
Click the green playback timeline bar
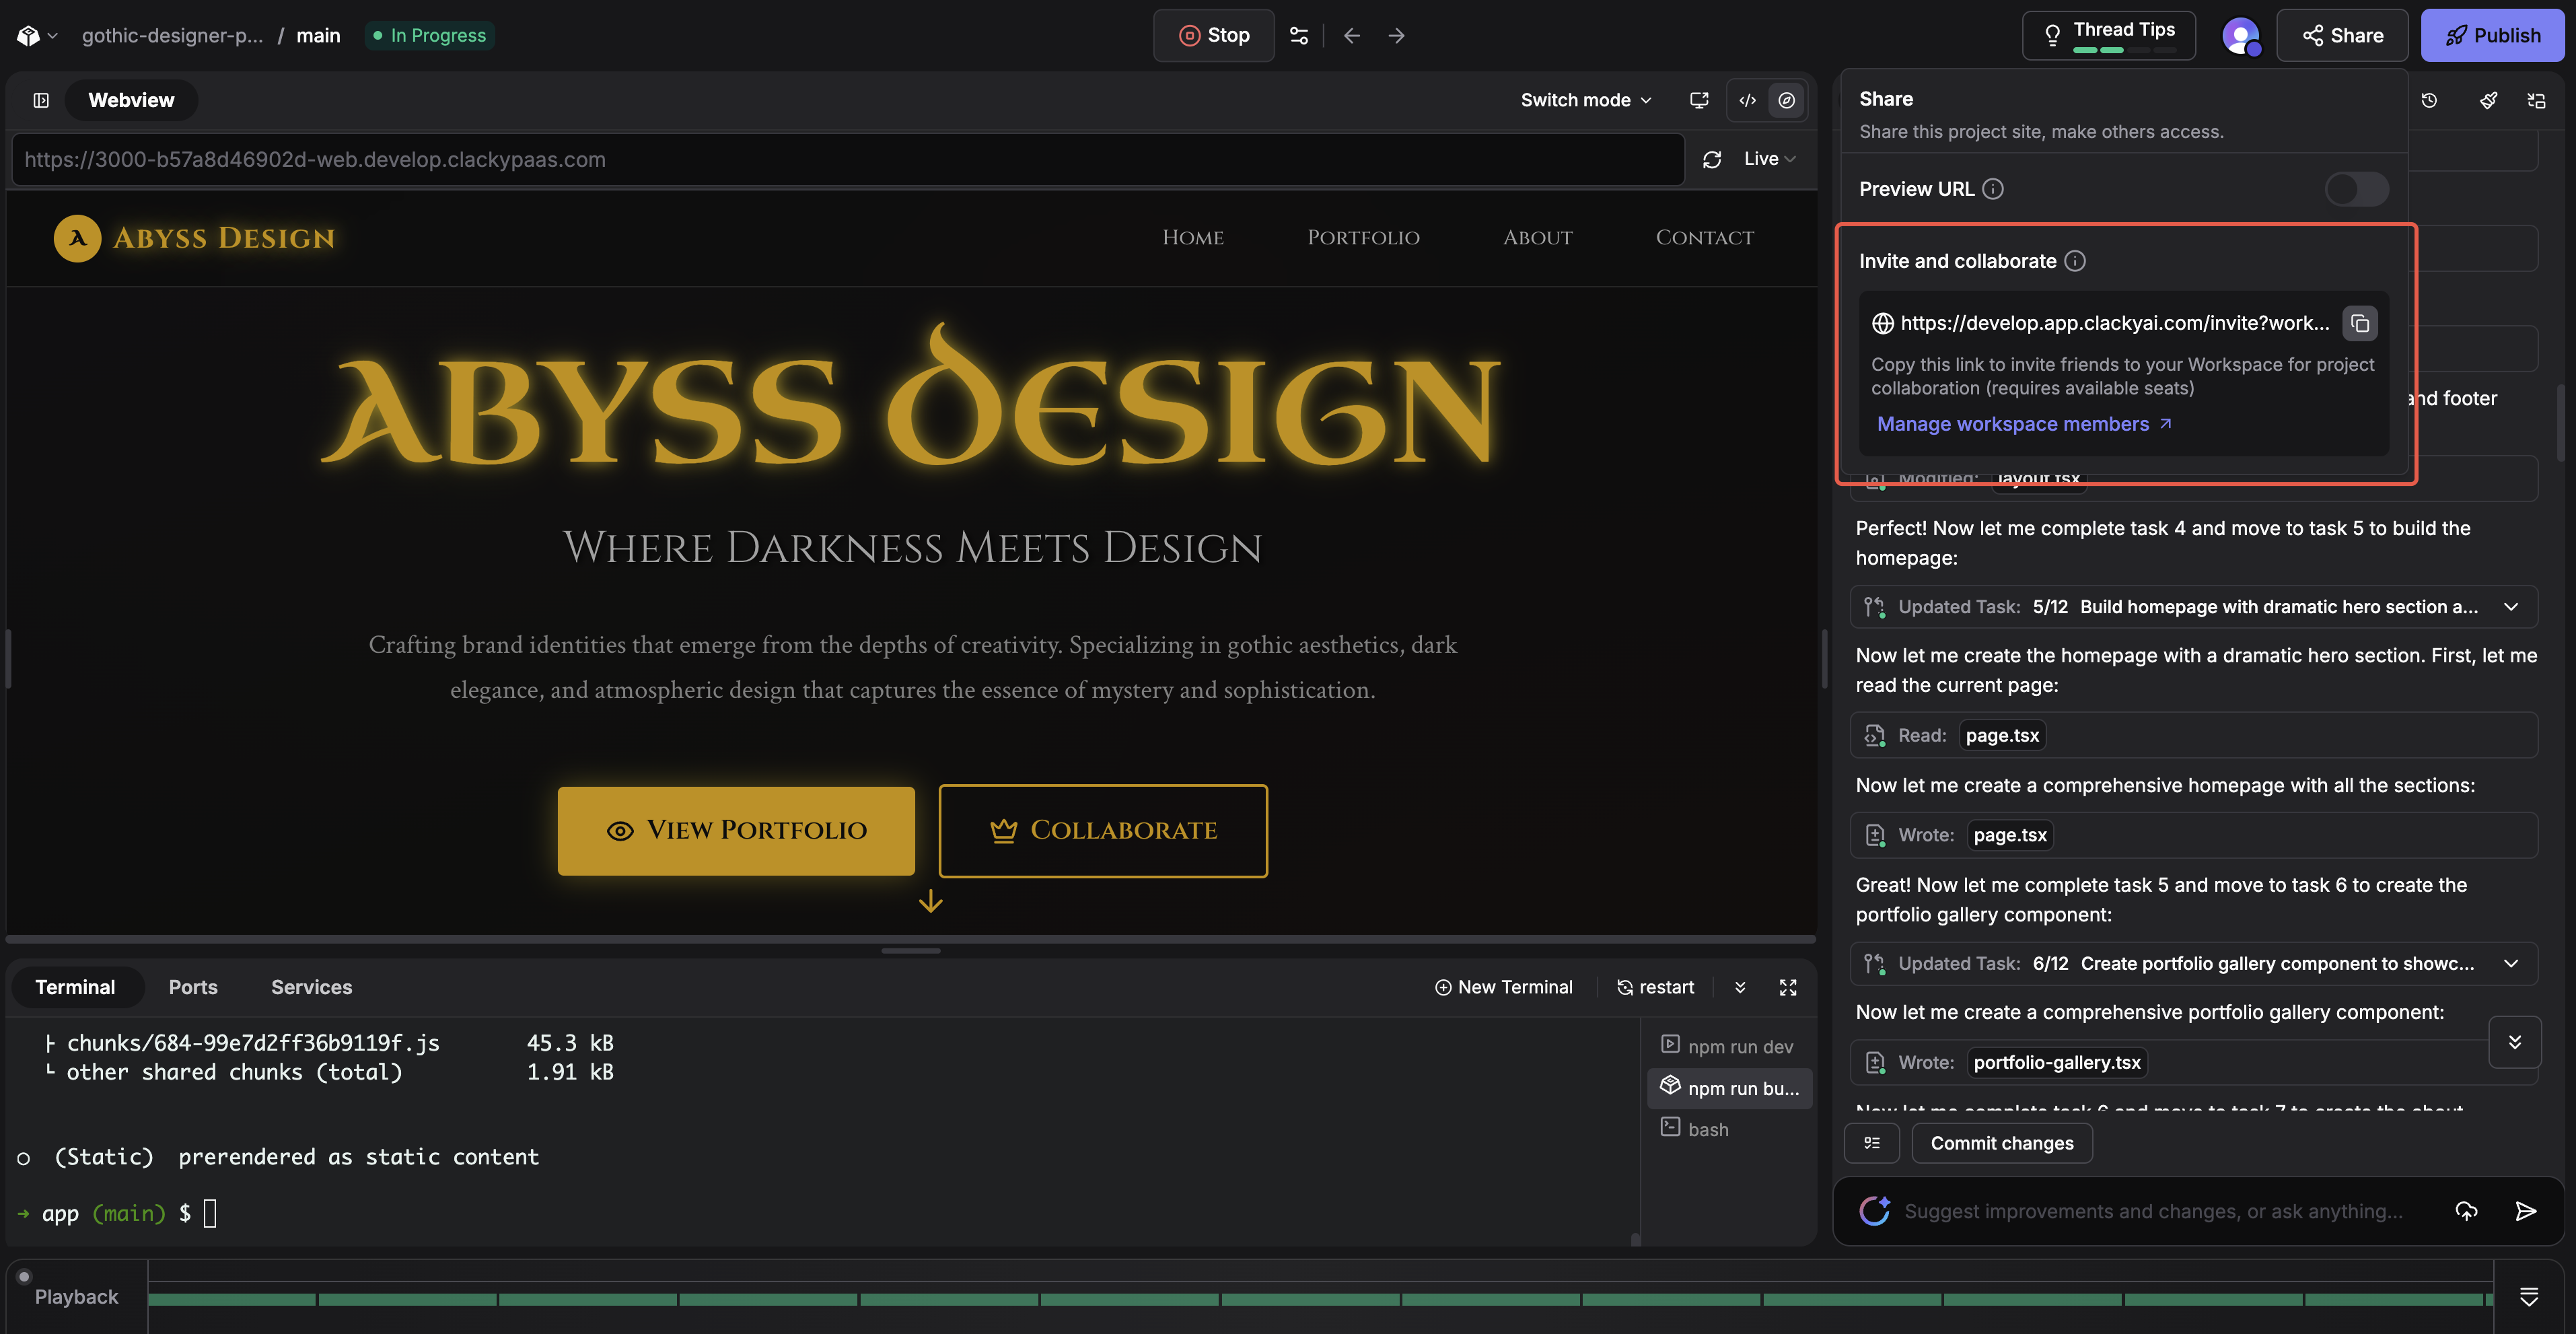1320,1299
